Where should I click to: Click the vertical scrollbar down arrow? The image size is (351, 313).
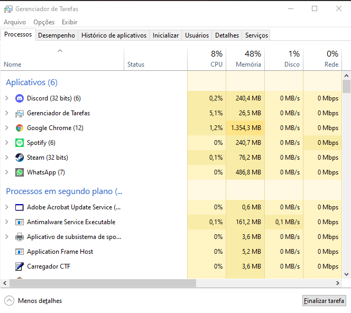point(347,274)
